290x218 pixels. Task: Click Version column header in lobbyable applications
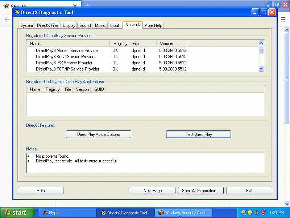click(x=82, y=89)
